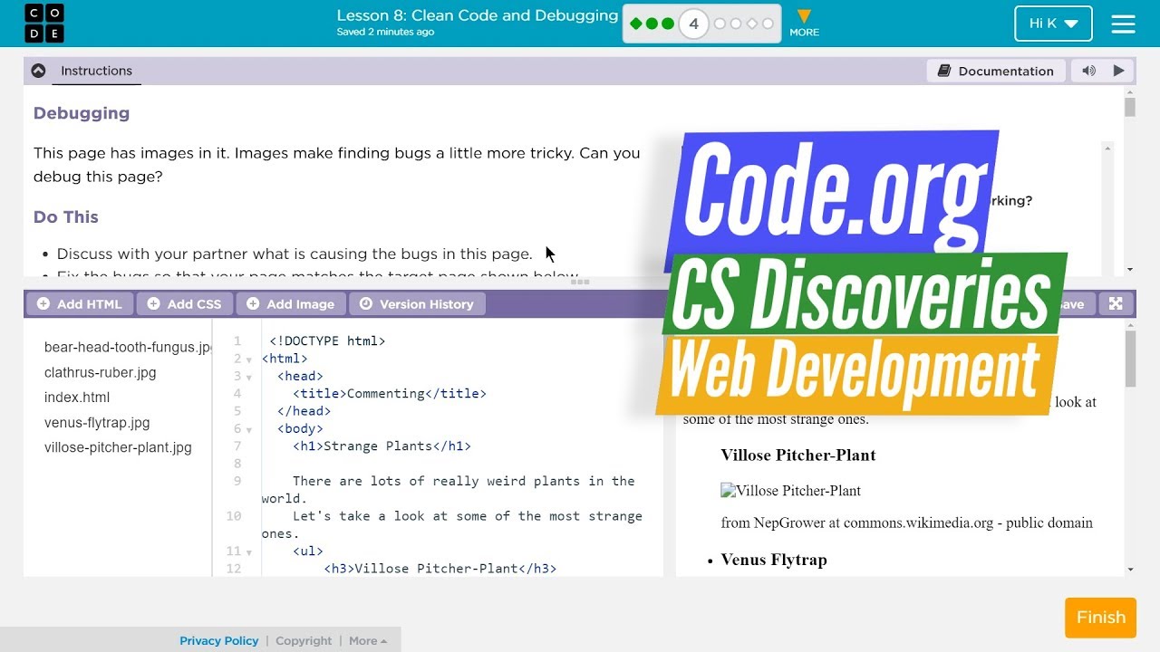Go to level 6 empty bubble
Viewport: 1160px width, 652px height.
736,24
